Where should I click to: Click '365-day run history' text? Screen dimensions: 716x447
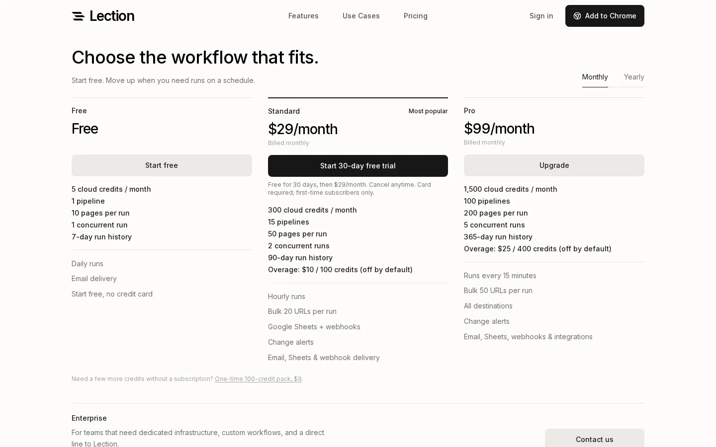click(x=498, y=237)
